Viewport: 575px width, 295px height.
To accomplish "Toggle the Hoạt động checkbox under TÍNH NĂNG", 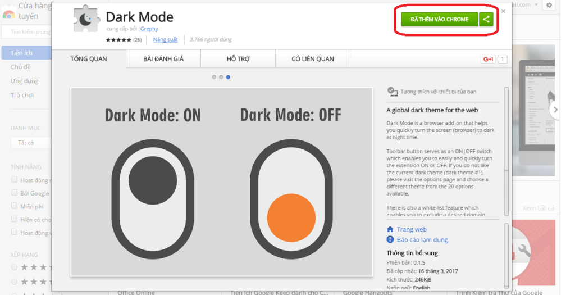I will pyautogui.click(x=14, y=179).
